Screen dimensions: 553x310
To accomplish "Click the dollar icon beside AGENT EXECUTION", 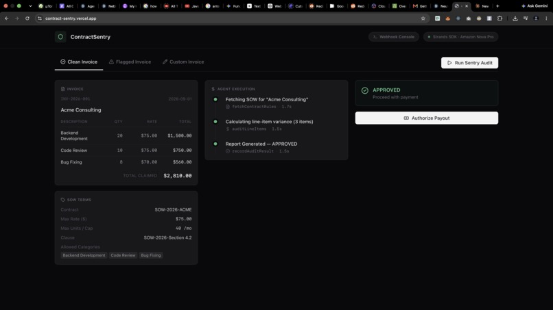I will 213,89.
